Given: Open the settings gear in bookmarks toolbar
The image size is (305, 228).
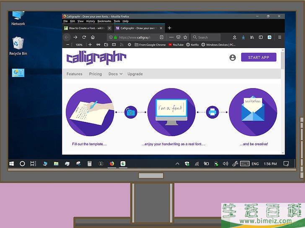Looking at the screenshot, I should (129, 45).
